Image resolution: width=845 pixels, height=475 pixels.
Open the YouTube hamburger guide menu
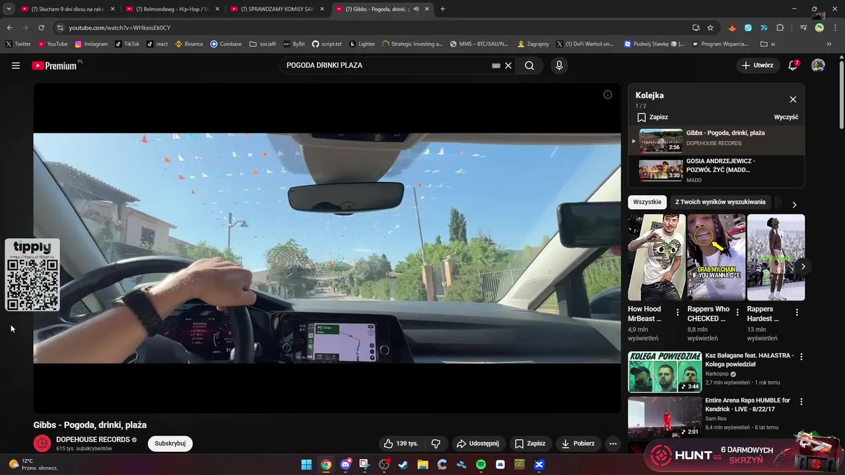point(16,65)
